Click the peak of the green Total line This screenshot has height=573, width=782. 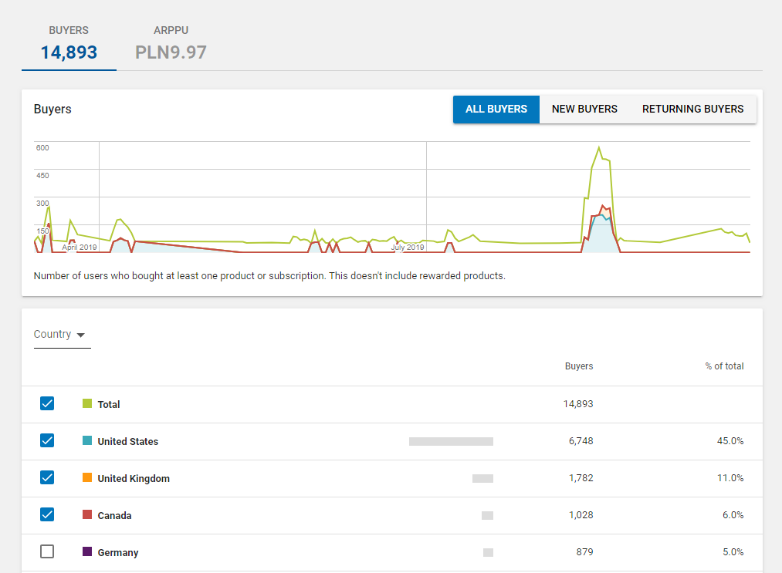599,147
